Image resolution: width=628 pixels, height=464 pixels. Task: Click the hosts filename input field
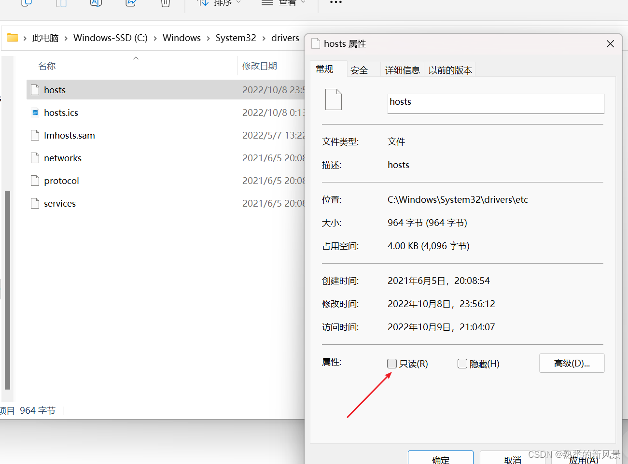click(496, 102)
